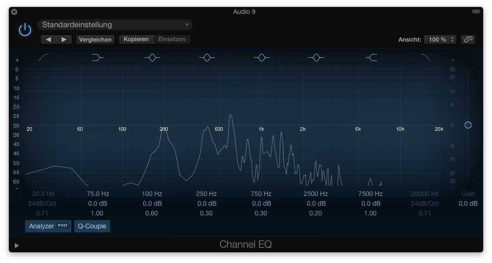The height and width of the screenshot is (263, 492).
Task: Click the 0.0 dB gain under 2500 Hz
Action: point(316,203)
